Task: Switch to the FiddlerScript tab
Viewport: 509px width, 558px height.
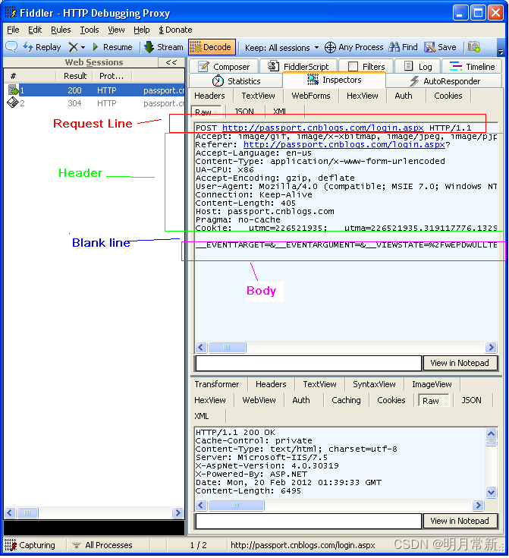Action: tap(298, 67)
